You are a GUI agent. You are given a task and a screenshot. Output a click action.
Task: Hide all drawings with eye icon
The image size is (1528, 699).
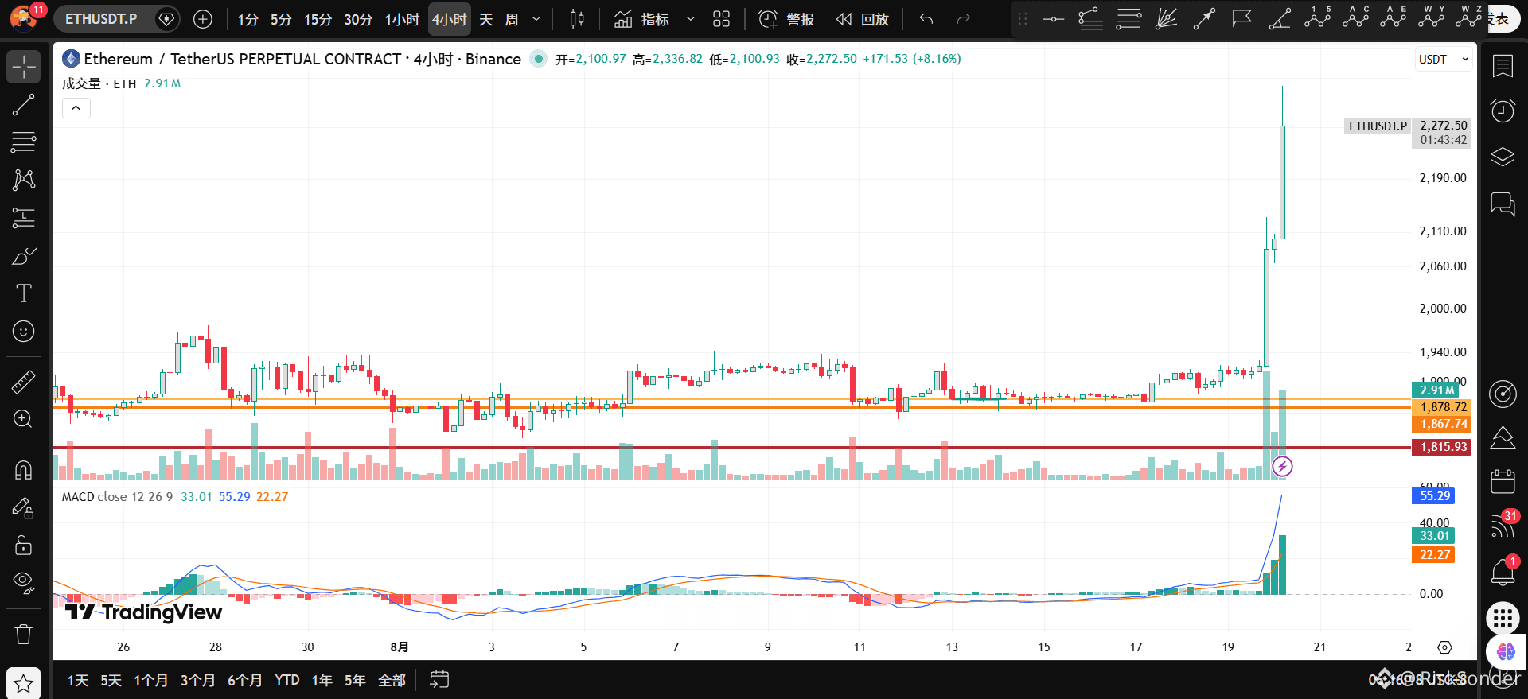(x=24, y=583)
